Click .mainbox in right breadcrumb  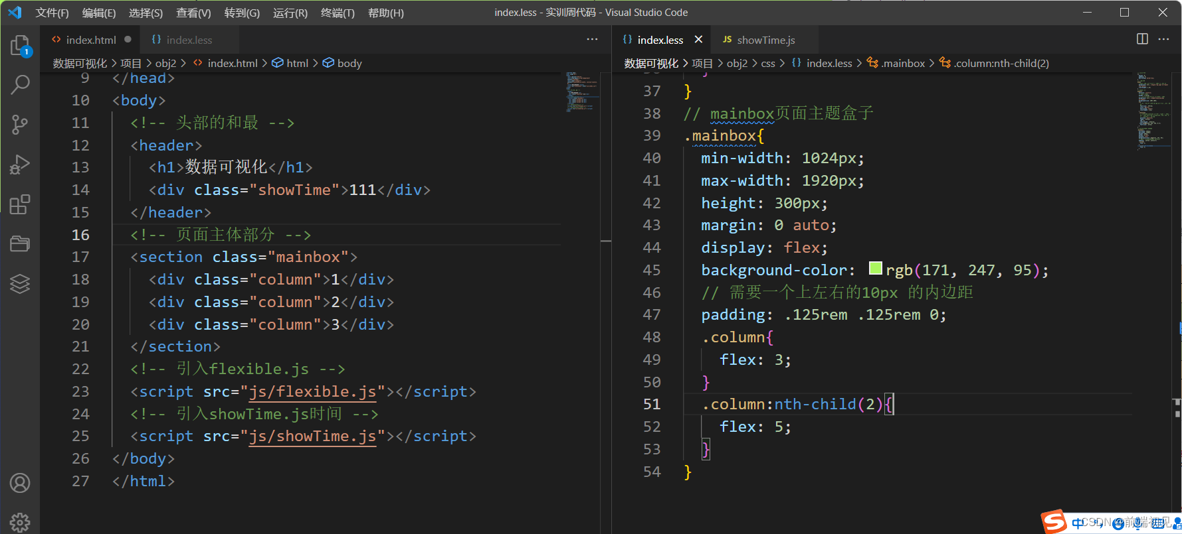[903, 63]
